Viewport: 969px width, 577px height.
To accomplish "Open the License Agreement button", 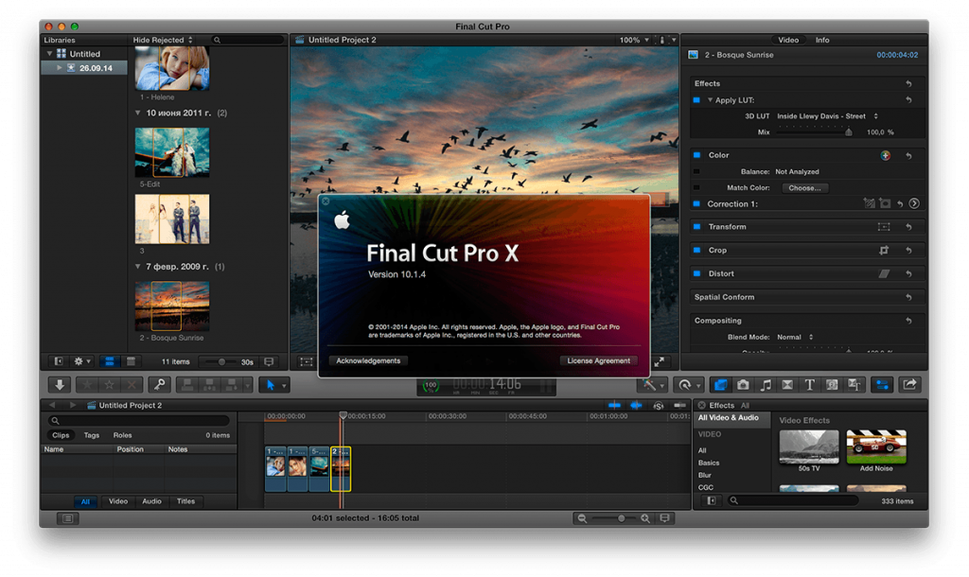I will click(x=598, y=360).
